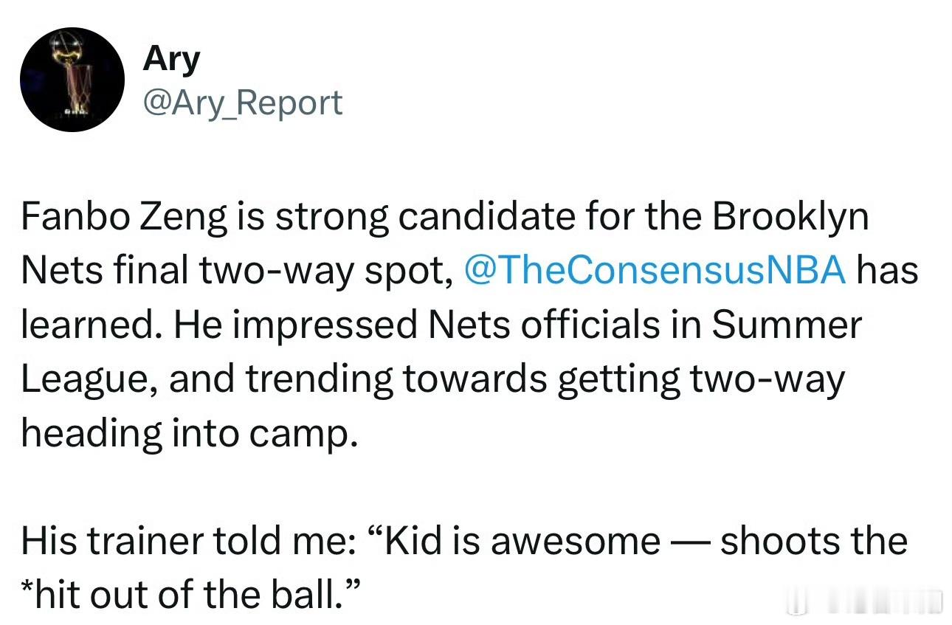
Task: Open Ary's trophy profile picture
Action: [x=72, y=80]
